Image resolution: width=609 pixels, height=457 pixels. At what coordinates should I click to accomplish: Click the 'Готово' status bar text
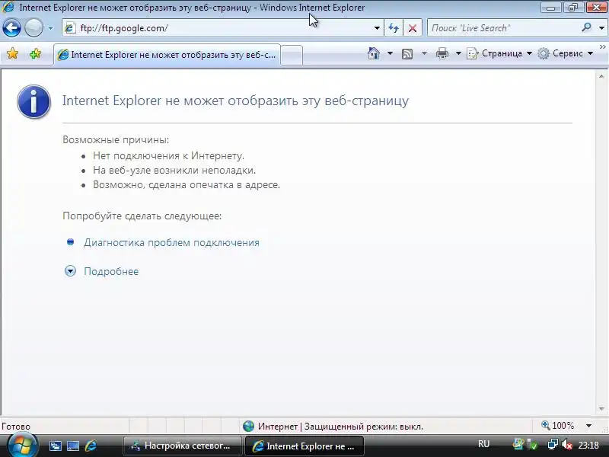[x=16, y=427]
